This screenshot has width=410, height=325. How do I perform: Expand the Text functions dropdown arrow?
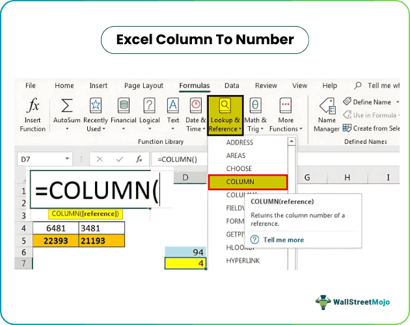[172, 129]
